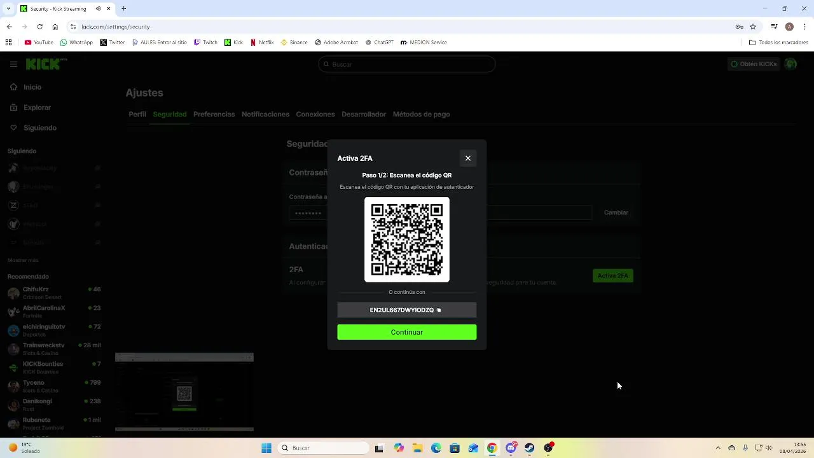The width and height of the screenshot is (814, 458).
Task: Focus the Kick Buscar search field
Action: click(407, 64)
